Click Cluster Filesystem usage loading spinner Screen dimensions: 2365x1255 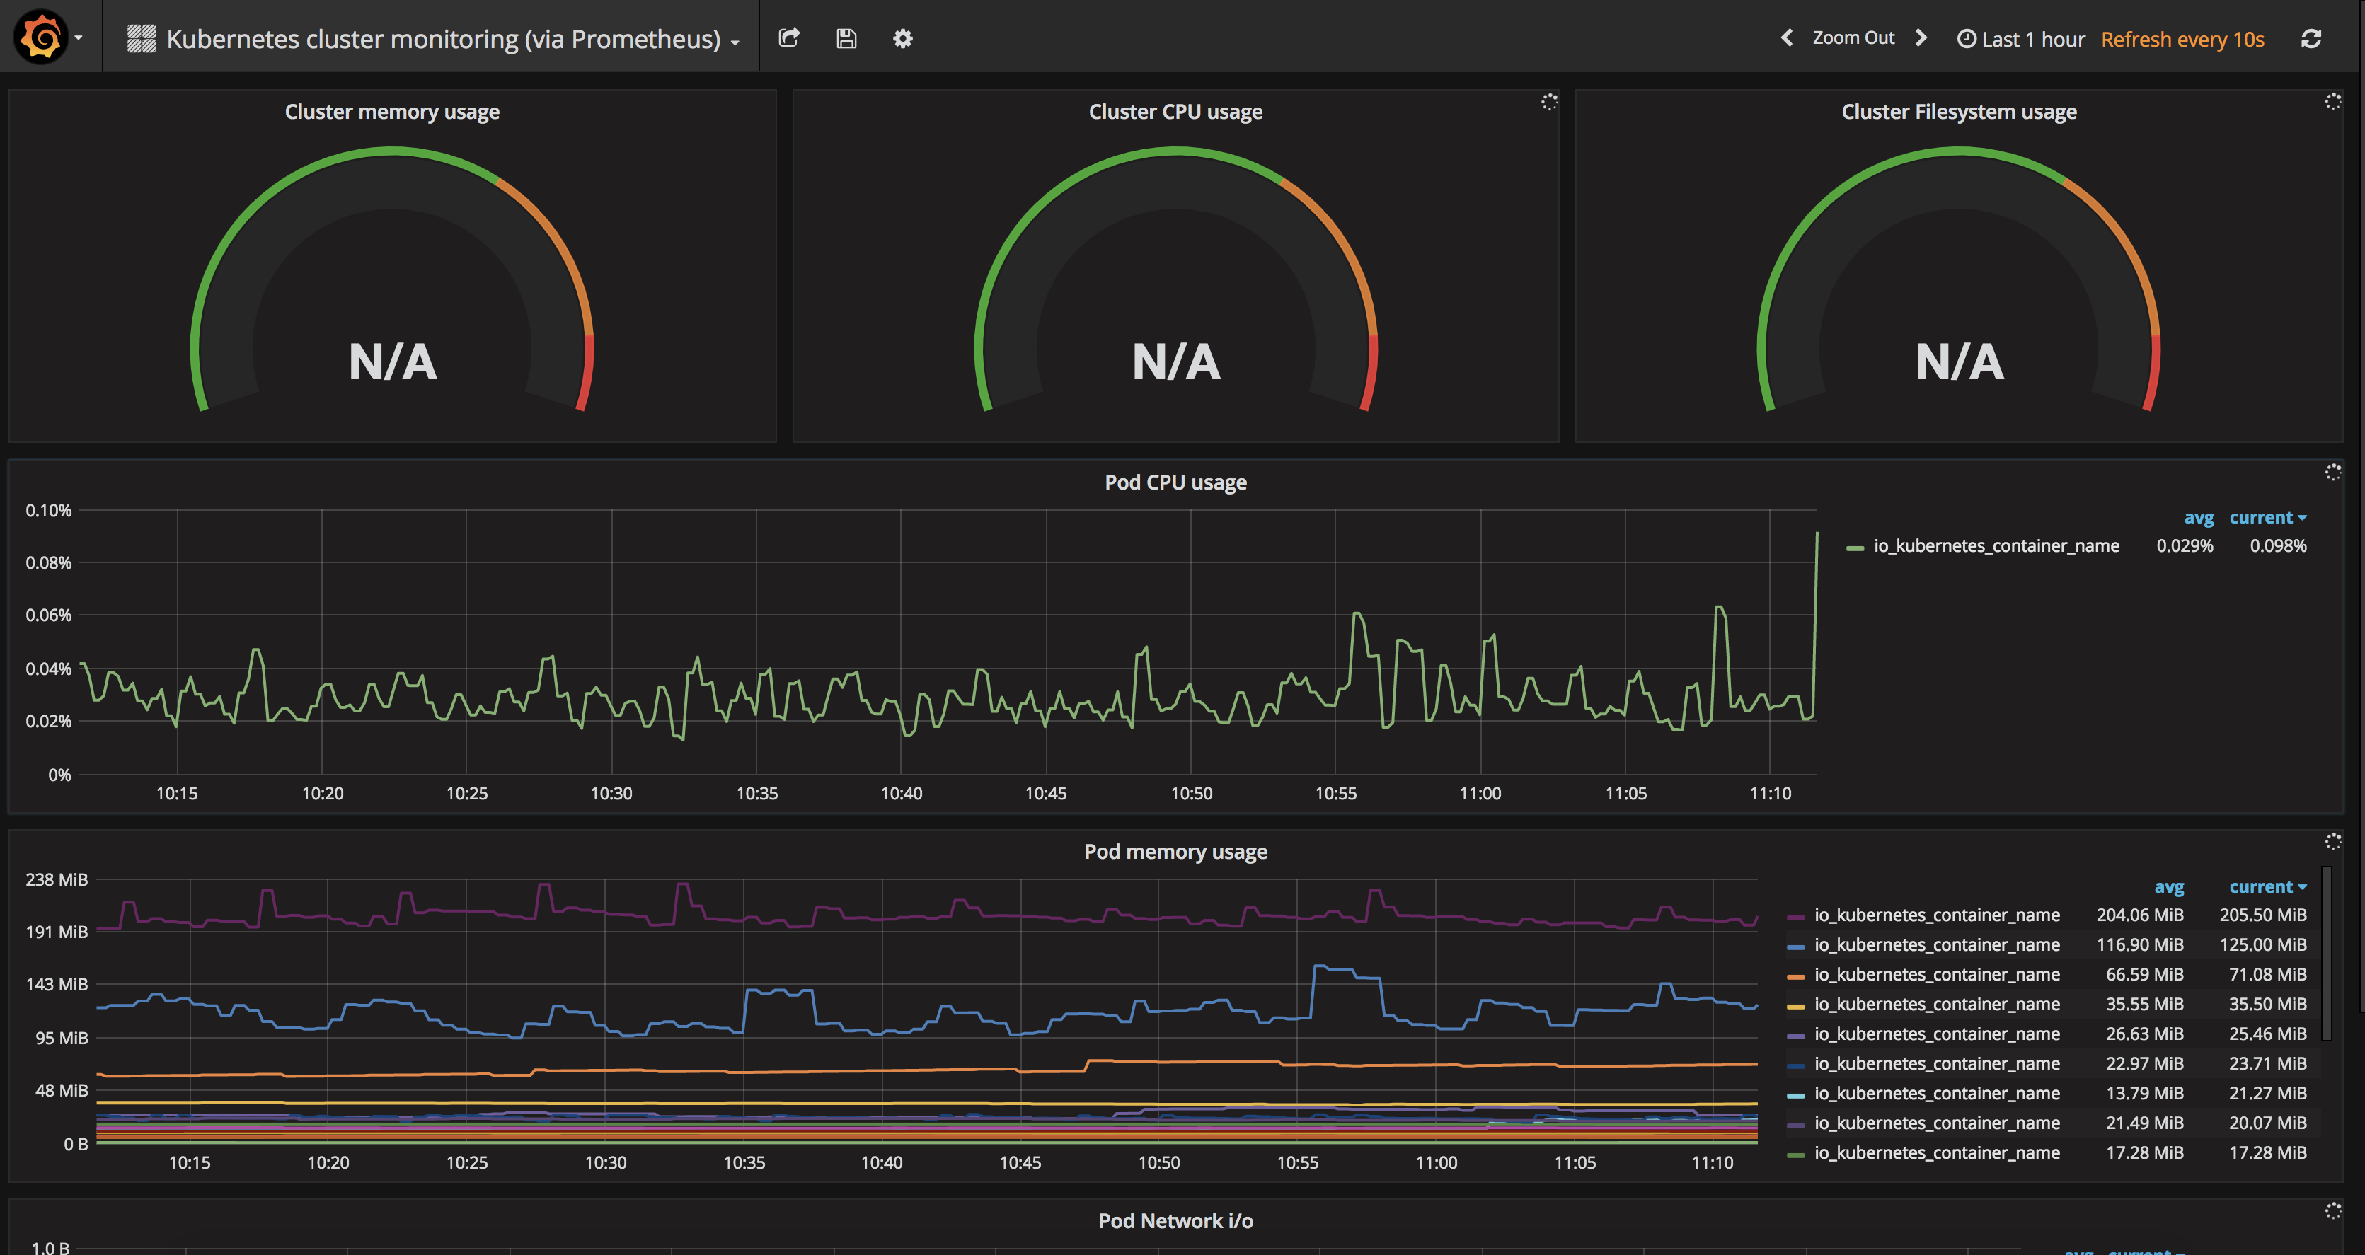click(x=2332, y=101)
